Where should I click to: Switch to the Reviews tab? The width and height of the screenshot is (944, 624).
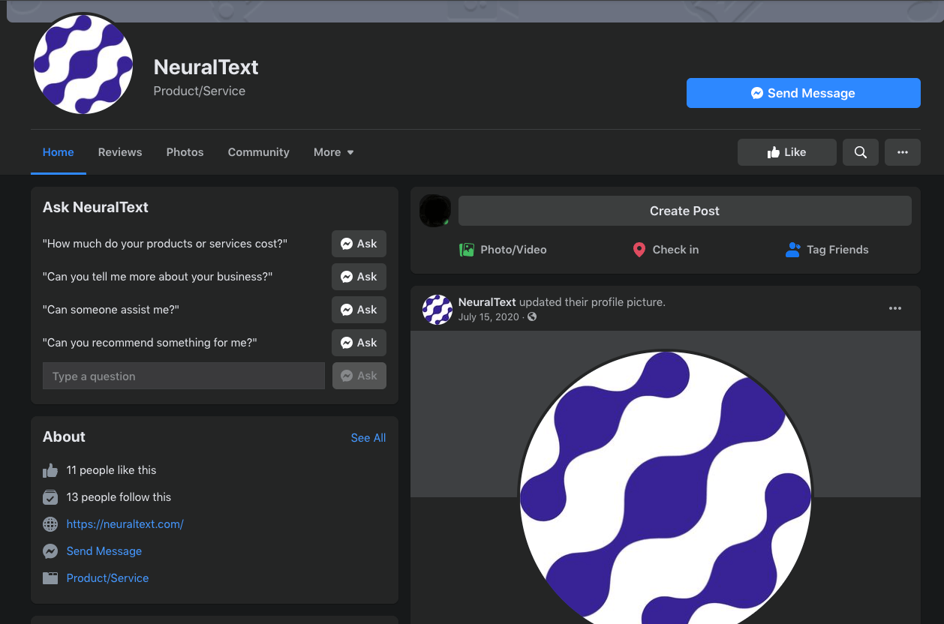point(120,151)
